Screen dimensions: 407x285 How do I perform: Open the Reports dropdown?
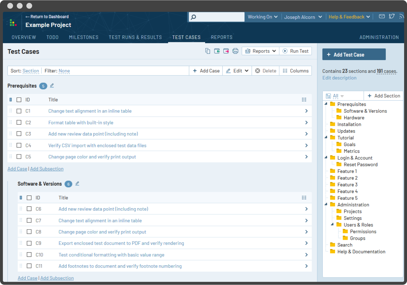pos(260,51)
